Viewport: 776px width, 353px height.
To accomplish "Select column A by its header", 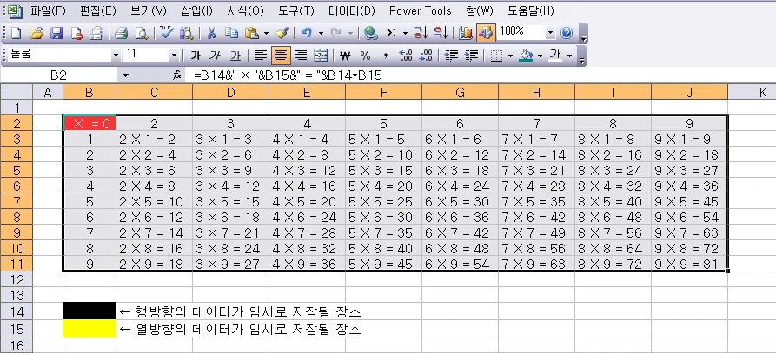I will click(x=48, y=91).
